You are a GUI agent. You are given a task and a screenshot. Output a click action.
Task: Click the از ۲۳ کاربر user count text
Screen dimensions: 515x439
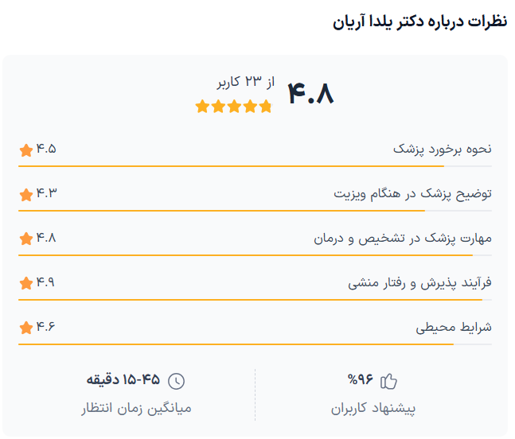(x=245, y=82)
